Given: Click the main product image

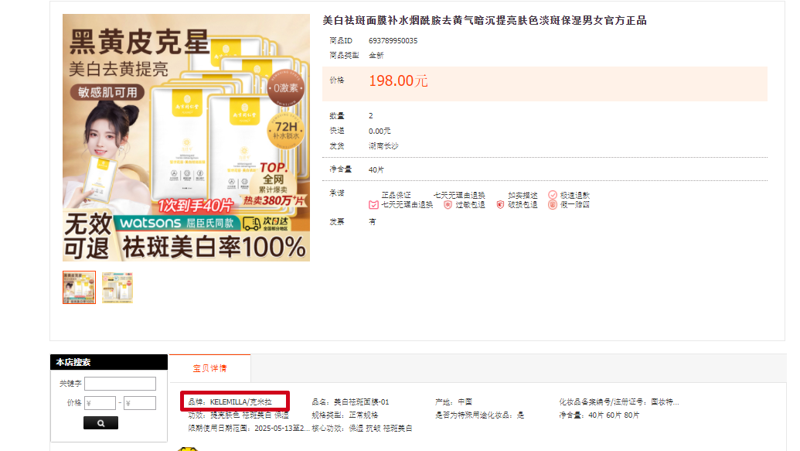Looking at the screenshot, I should (186, 138).
